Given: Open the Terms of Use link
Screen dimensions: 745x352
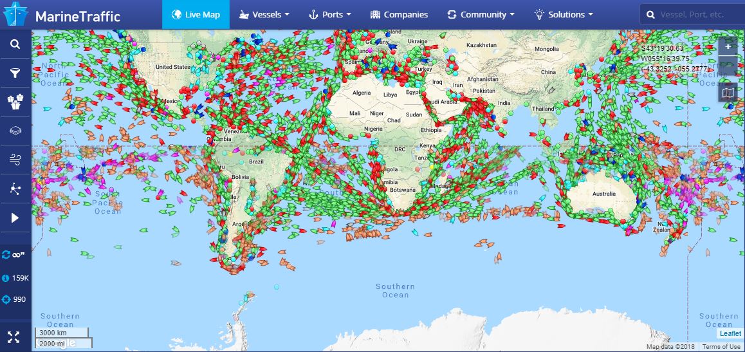Looking at the screenshot, I should 721,347.
